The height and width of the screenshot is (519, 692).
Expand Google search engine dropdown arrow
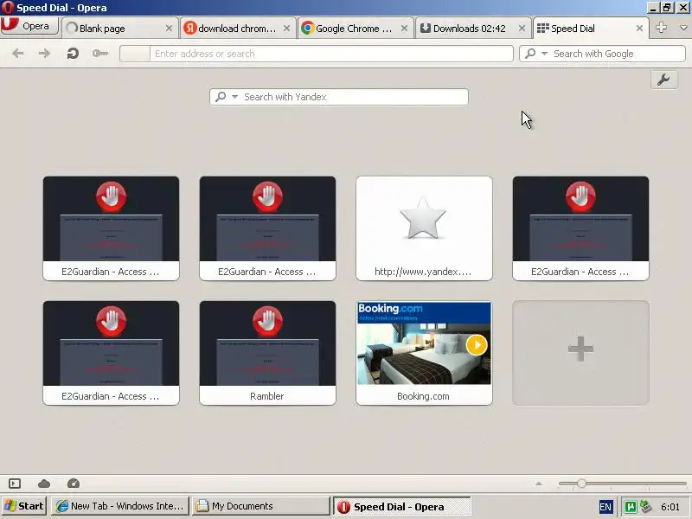(x=544, y=54)
